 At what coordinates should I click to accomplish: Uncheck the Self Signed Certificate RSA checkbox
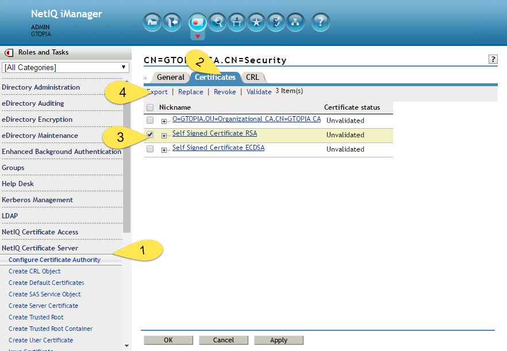coord(151,134)
